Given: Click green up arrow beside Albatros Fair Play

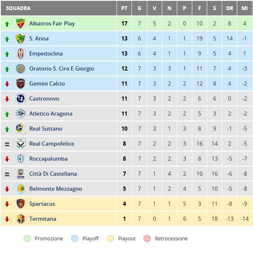Looking at the screenshot, I should click(x=7, y=24).
